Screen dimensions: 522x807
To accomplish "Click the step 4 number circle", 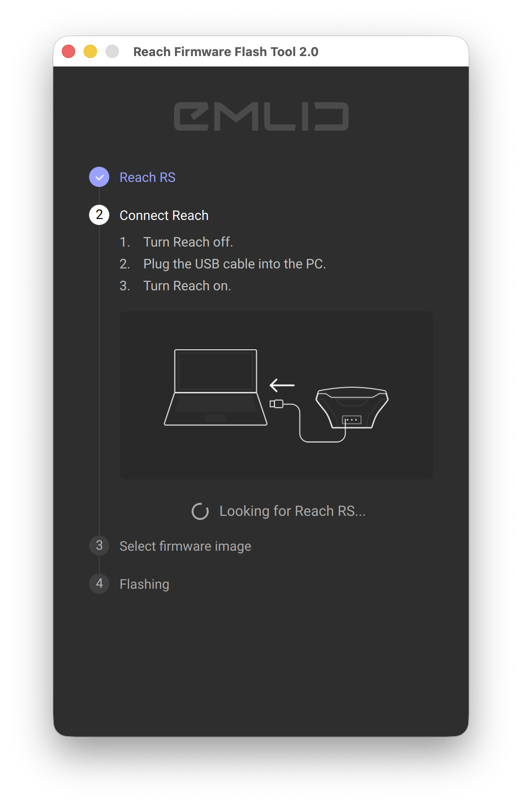I will point(99,584).
